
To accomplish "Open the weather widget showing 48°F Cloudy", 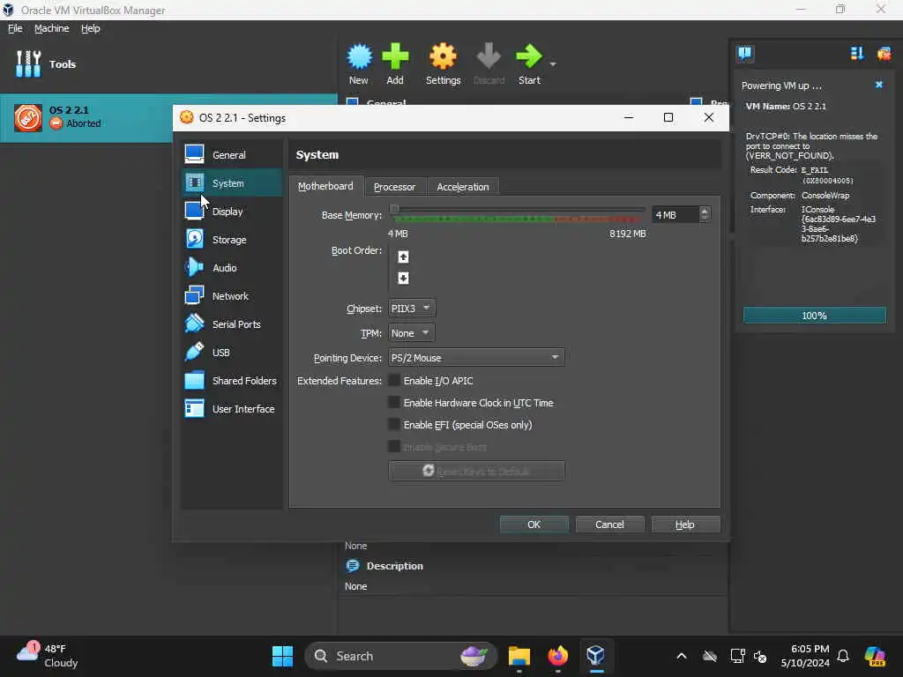I will pos(48,656).
